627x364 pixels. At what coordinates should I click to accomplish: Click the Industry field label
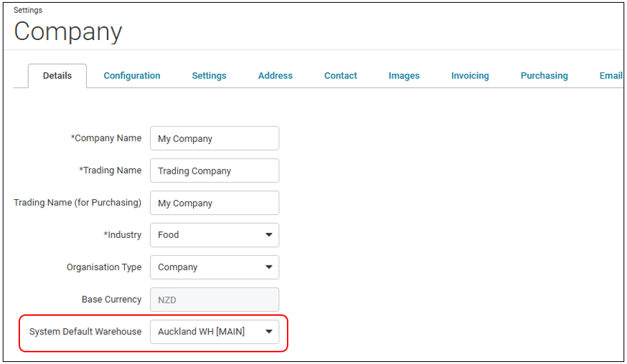coord(122,235)
